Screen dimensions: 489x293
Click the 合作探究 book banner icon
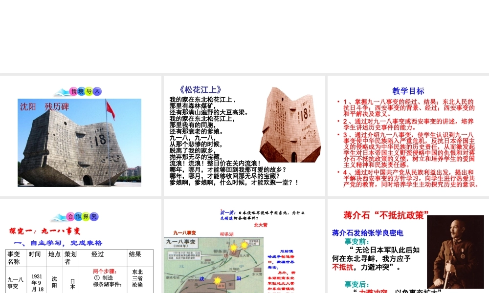81,216
